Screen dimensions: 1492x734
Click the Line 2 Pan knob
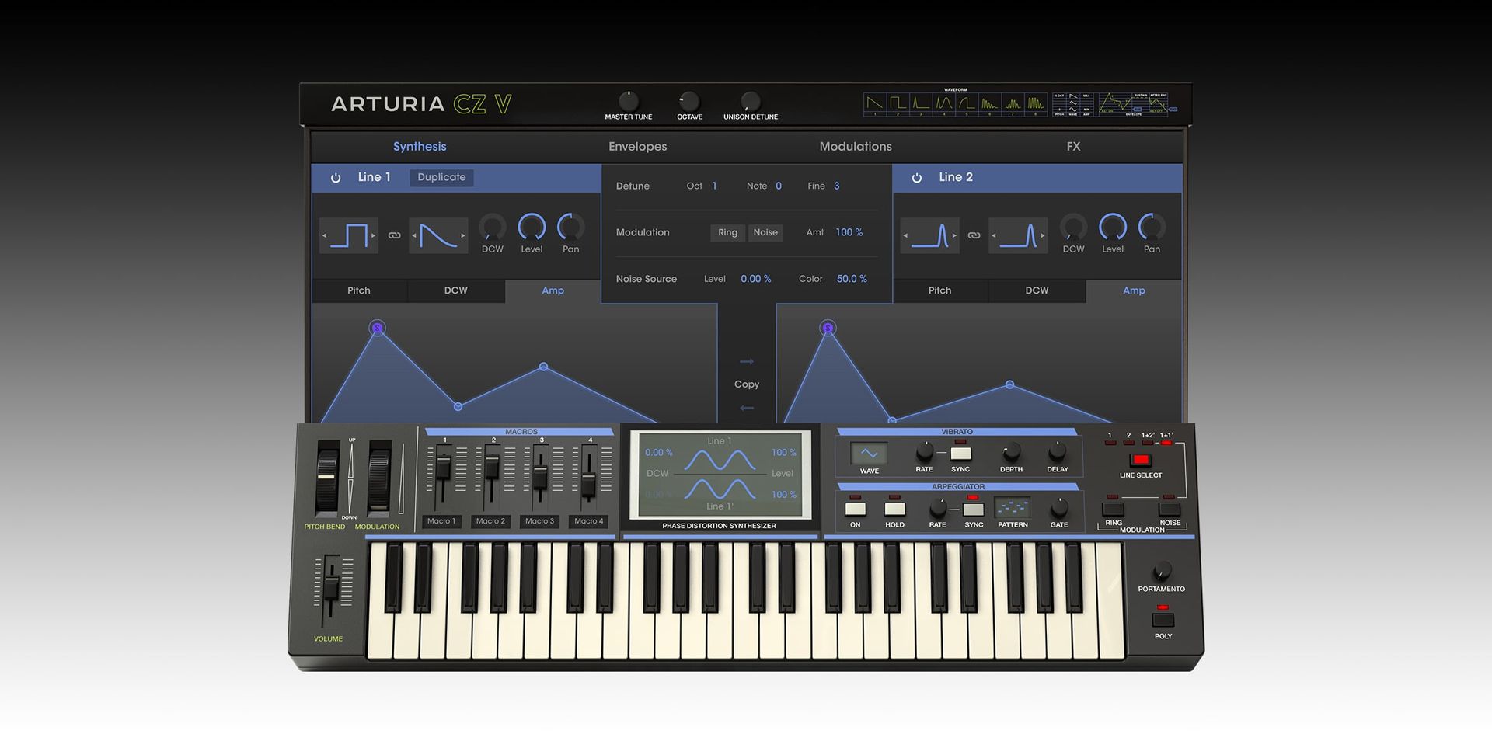pos(1152,228)
